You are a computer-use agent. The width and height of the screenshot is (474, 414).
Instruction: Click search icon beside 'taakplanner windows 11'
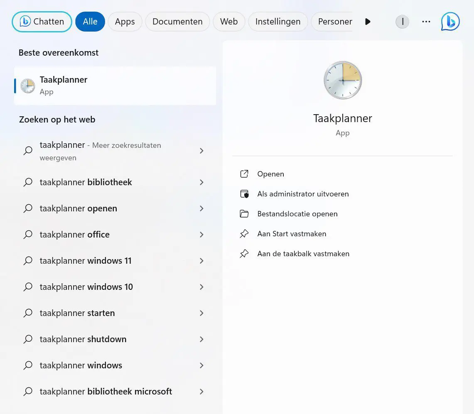coord(28,261)
